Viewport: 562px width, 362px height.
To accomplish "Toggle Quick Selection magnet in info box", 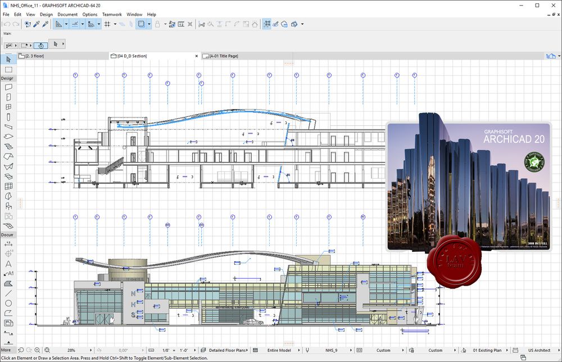I will click(41, 46).
